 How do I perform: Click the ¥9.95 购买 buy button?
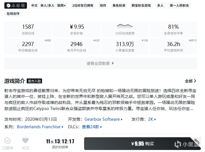(142, 144)
